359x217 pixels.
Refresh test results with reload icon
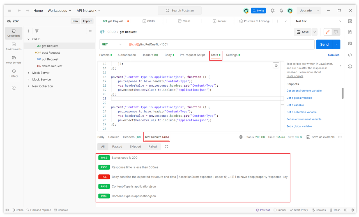click(166, 147)
